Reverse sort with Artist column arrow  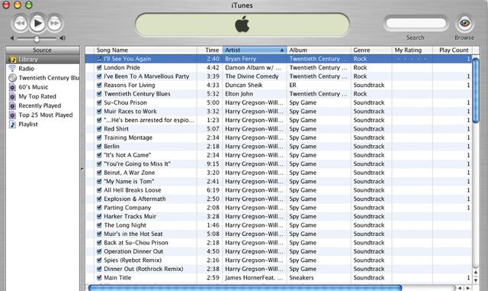tap(282, 50)
